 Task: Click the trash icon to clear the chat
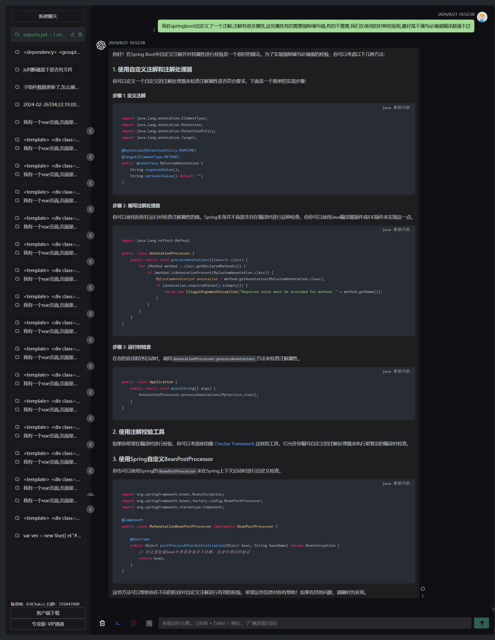[102, 623]
